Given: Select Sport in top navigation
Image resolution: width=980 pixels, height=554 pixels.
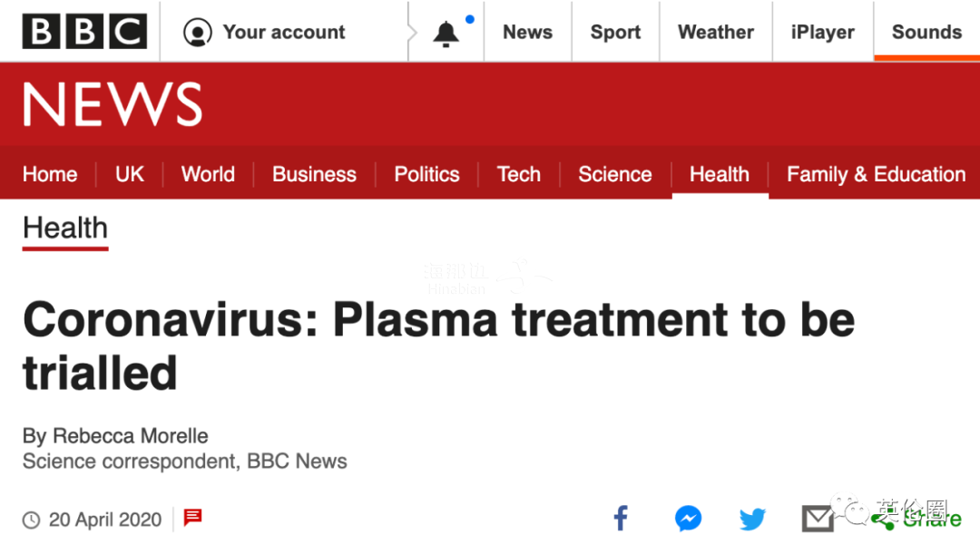Looking at the screenshot, I should (615, 32).
